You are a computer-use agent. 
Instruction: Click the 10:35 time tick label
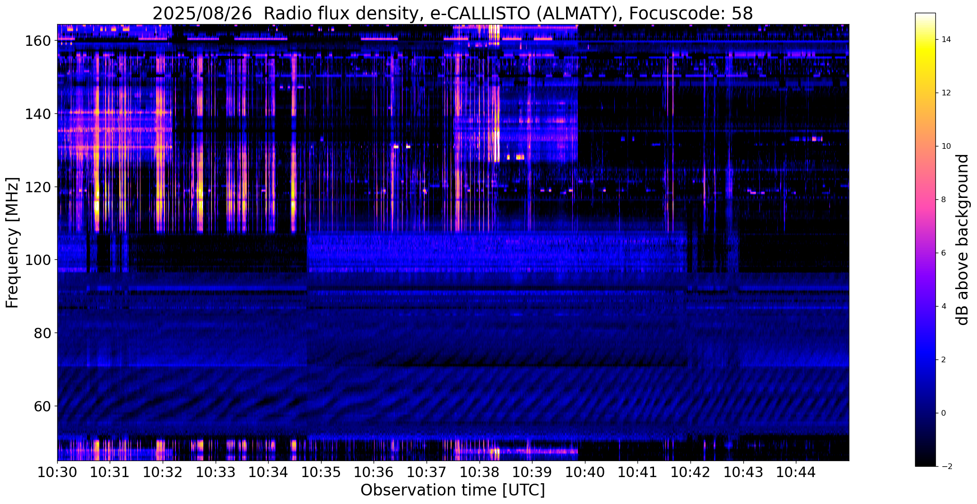(321, 472)
